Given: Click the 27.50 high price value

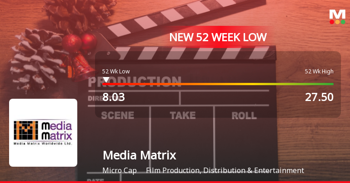Looking at the screenshot, I should point(319,97).
